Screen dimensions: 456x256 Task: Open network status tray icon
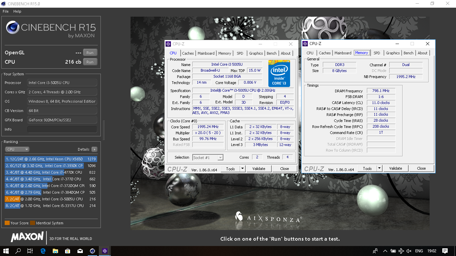(402, 251)
